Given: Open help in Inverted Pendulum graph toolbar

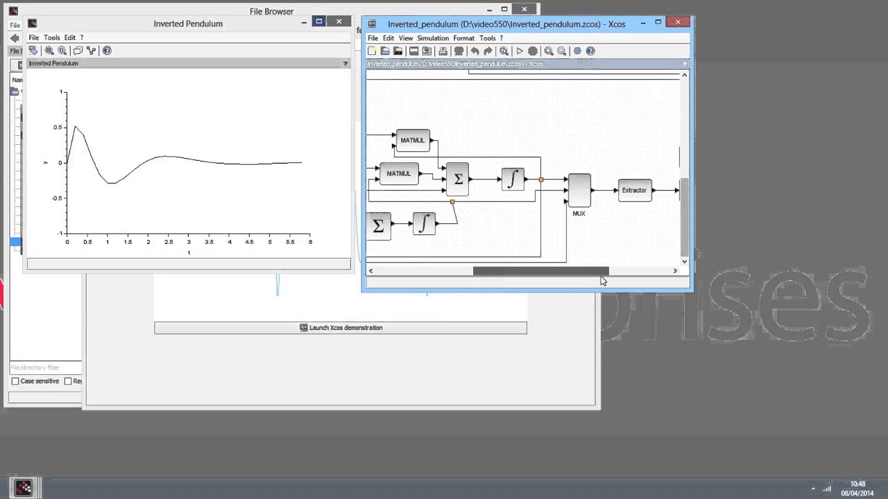Looking at the screenshot, I should (107, 50).
